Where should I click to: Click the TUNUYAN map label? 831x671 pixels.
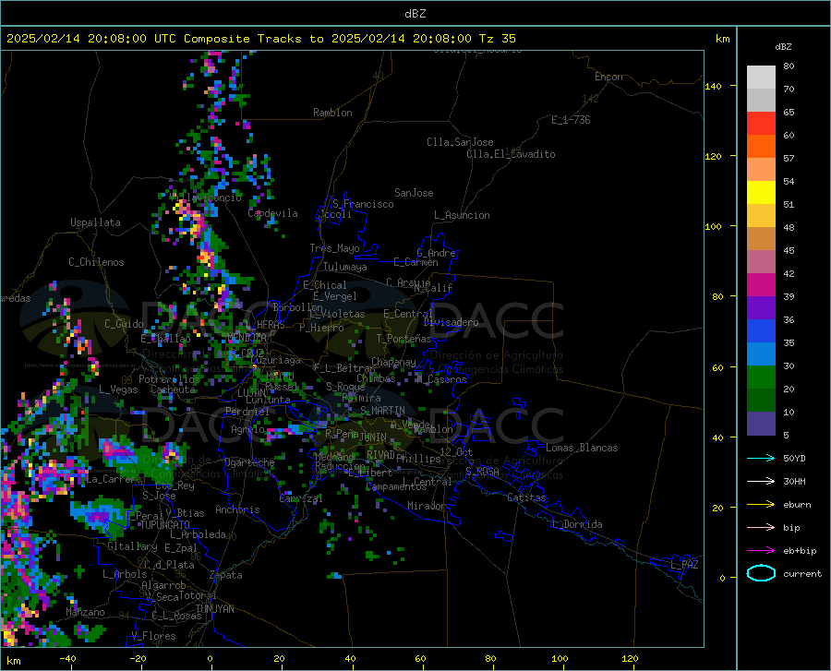pyautogui.click(x=214, y=609)
